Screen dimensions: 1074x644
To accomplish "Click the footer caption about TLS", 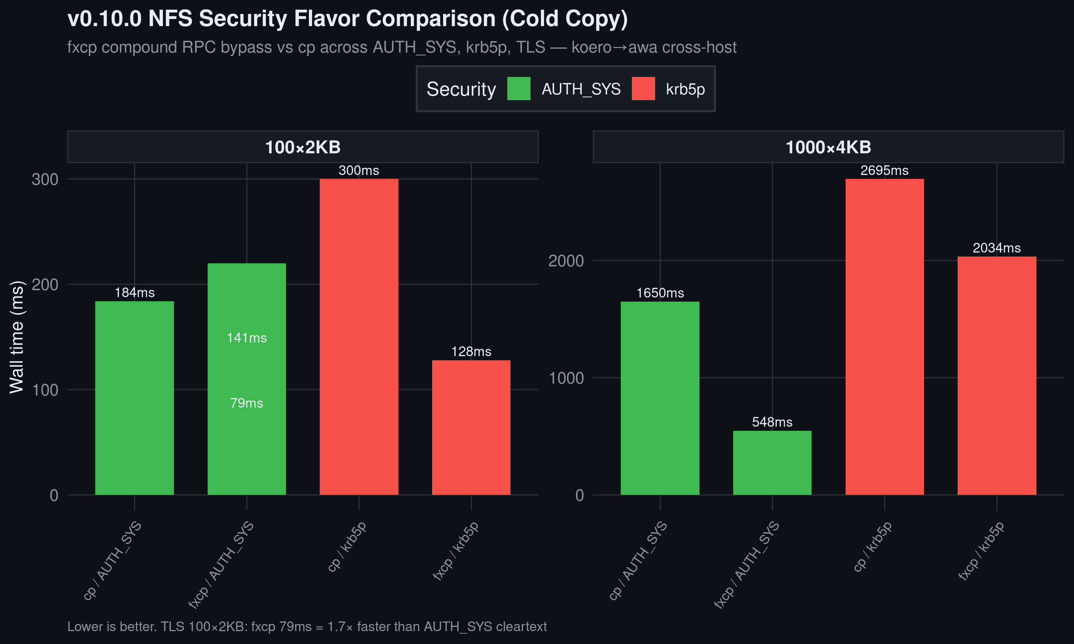I will (307, 626).
